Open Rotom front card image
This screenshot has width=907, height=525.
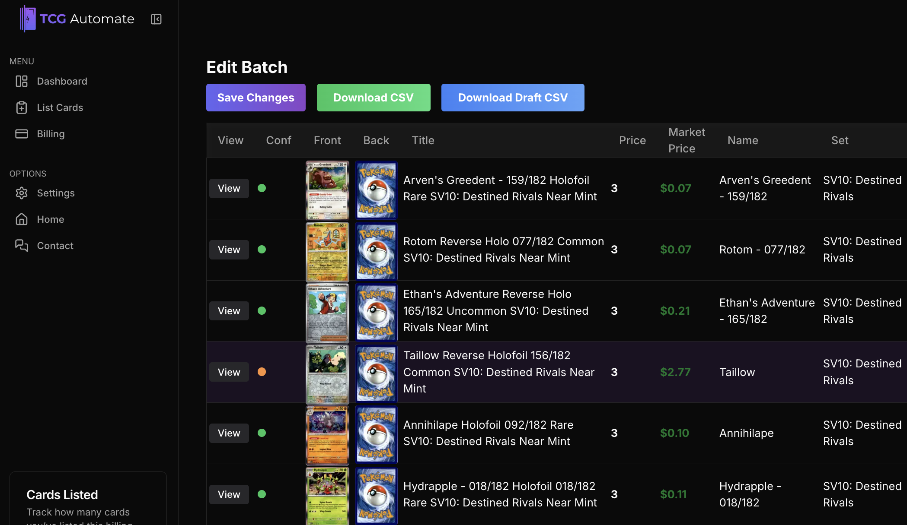pos(327,252)
